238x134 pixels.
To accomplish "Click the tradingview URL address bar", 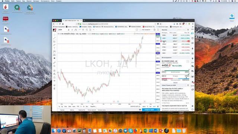I will click(115, 24).
